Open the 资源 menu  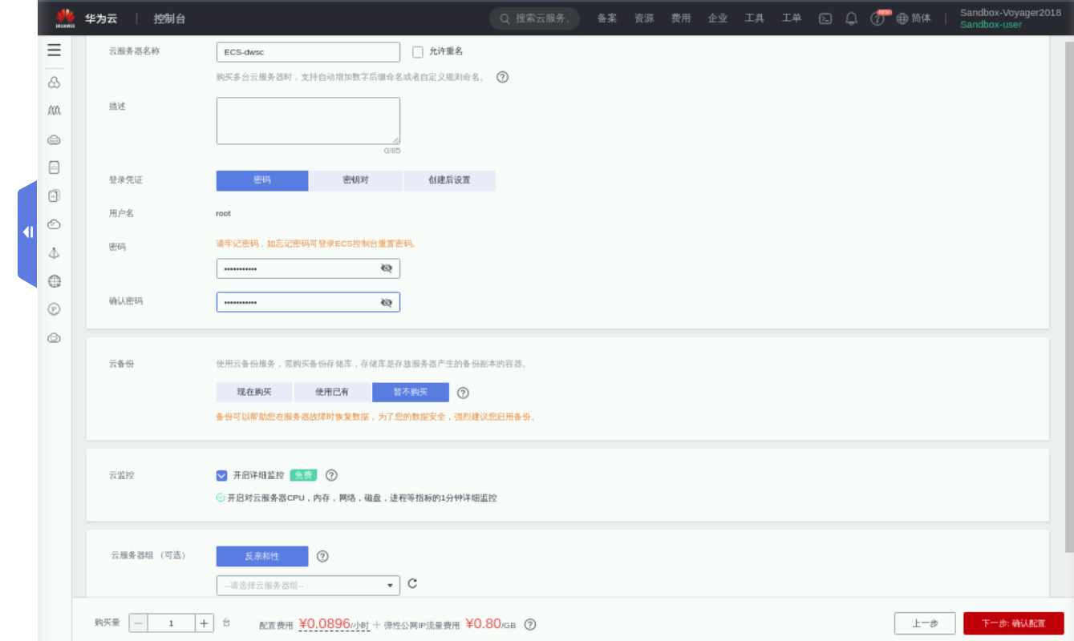(x=644, y=18)
